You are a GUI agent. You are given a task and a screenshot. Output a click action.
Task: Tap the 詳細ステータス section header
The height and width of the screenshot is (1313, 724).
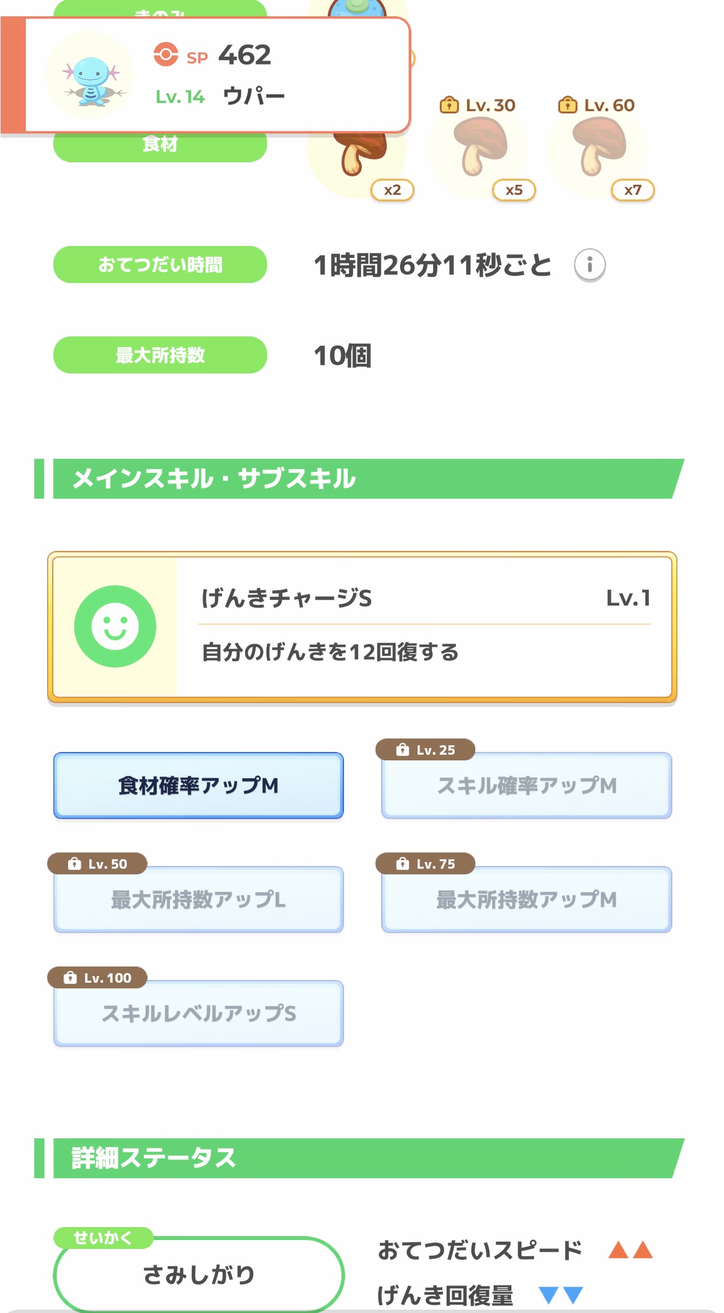pos(359,1158)
